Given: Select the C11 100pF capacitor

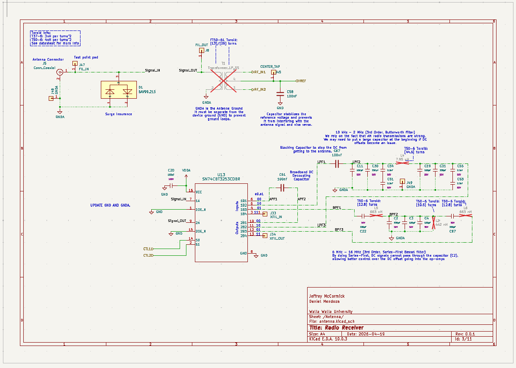Looking at the screenshot, I should tap(352, 170).
